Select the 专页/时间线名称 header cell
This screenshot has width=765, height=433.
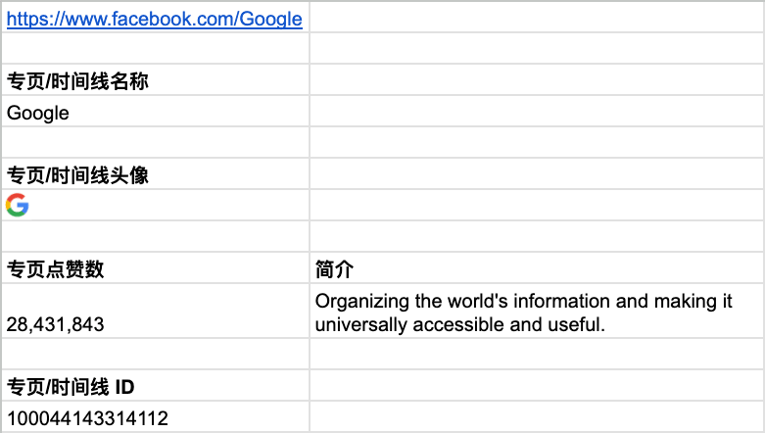(155, 79)
